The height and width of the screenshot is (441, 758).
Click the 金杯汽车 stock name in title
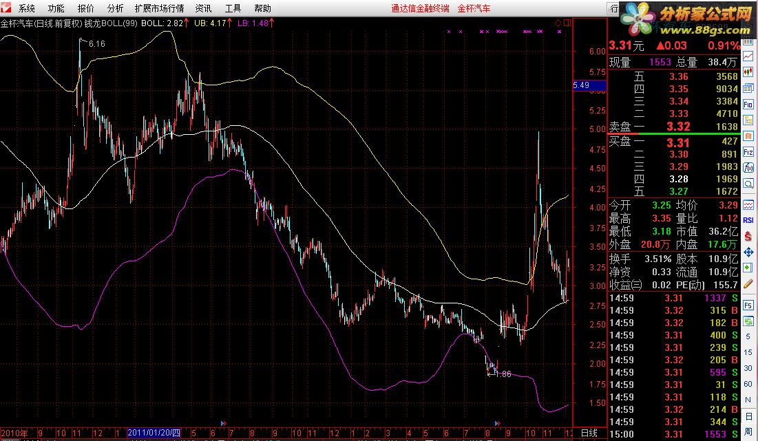pyautogui.click(x=474, y=8)
